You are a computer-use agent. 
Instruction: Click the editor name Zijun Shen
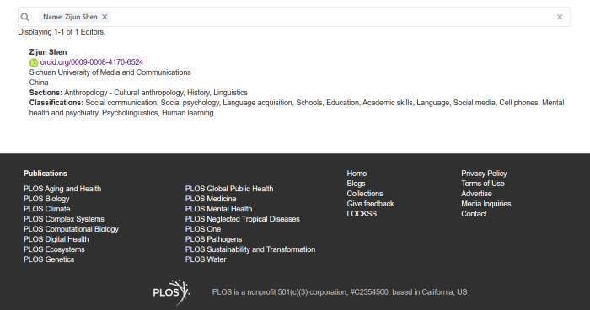pos(48,52)
